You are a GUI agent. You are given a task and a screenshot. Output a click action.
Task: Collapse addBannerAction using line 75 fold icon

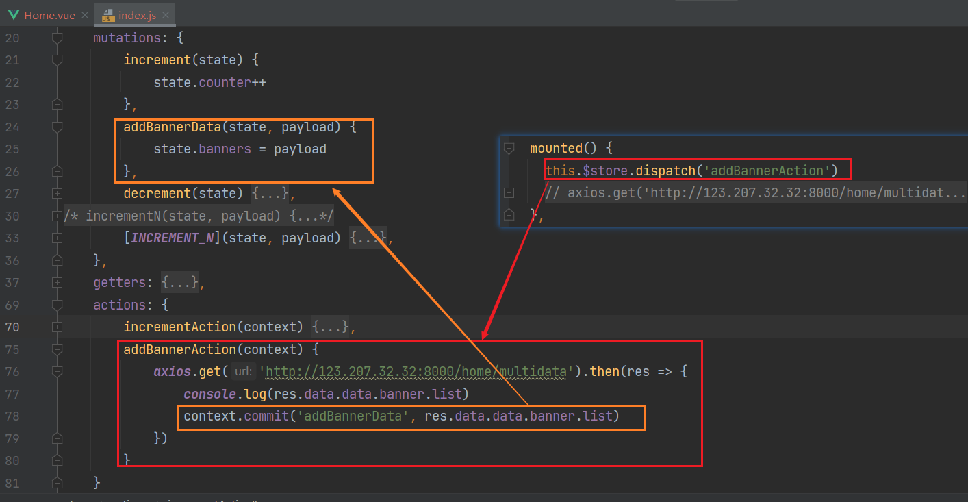[x=57, y=349]
